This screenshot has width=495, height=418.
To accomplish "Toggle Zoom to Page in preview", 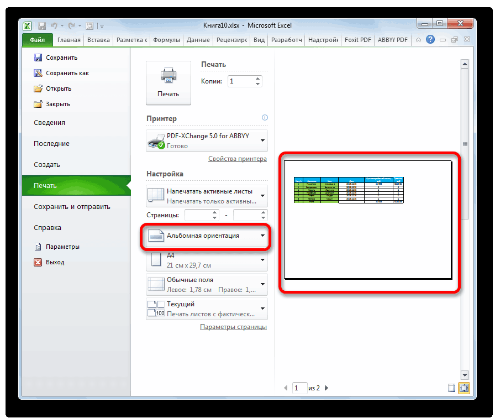I will coord(464,388).
